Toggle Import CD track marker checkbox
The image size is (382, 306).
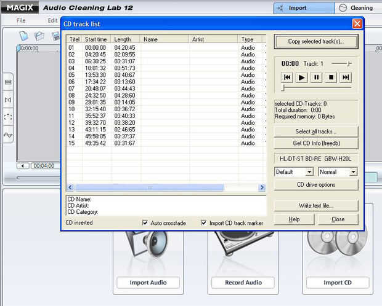pos(204,222)
